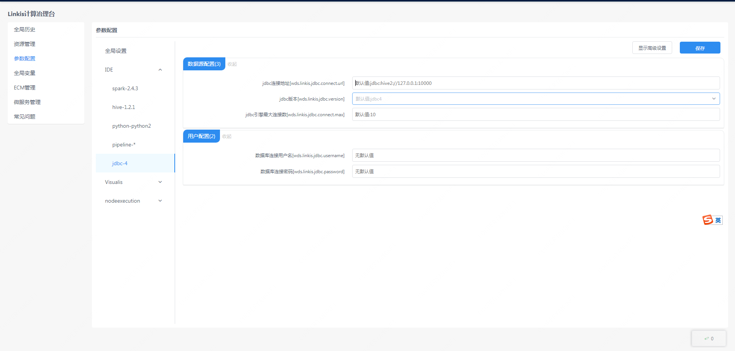Open 全局历史 in the left menu
Viewport: 735px width, 351px height.
coord(25,29)
